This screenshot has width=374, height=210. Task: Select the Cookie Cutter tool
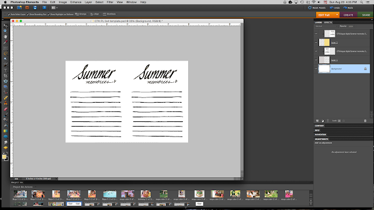pyautogui.click(x=5, y=81)
